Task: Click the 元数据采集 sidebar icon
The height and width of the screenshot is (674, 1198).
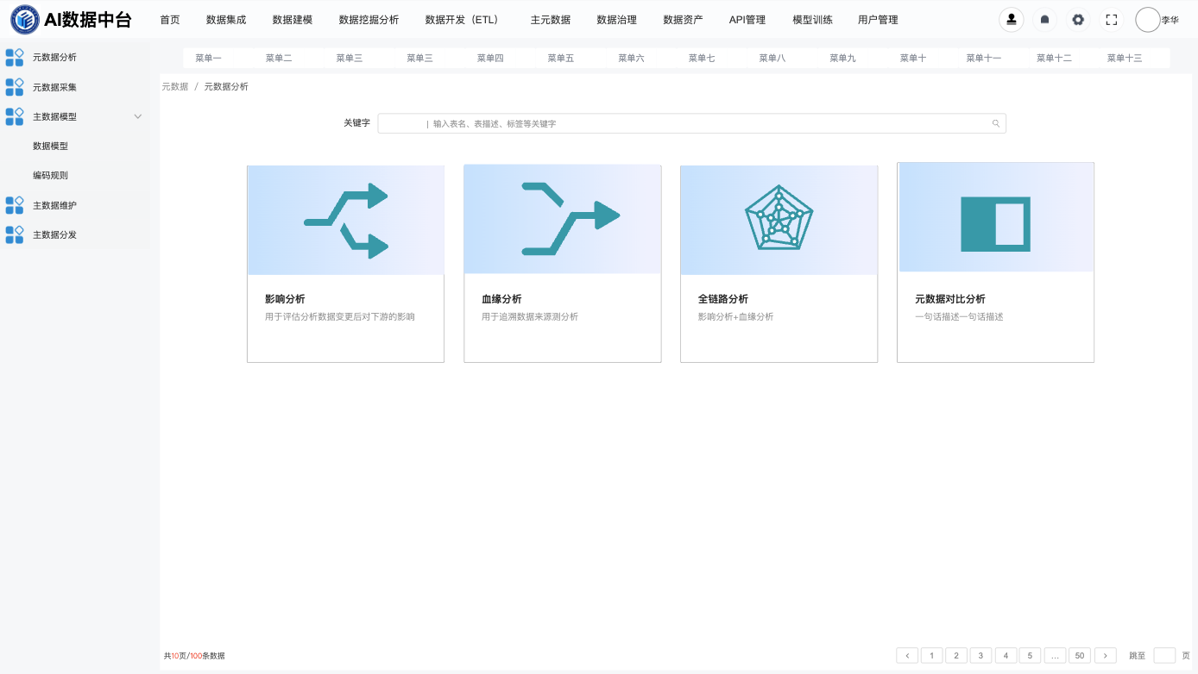Action: tap(15, 87)
